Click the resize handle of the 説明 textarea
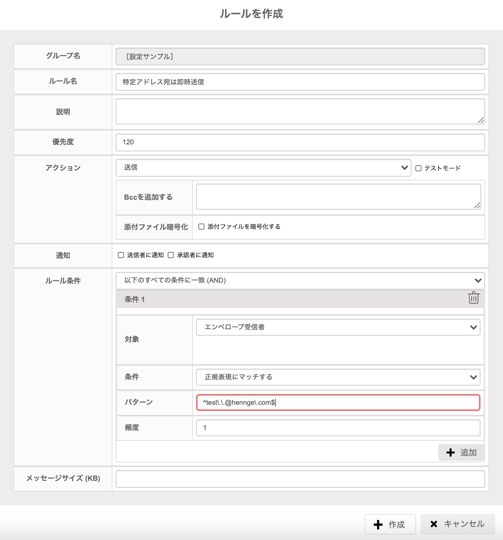Image resolution: width=503 pixels, height=540 pixels. coord(481,120)
